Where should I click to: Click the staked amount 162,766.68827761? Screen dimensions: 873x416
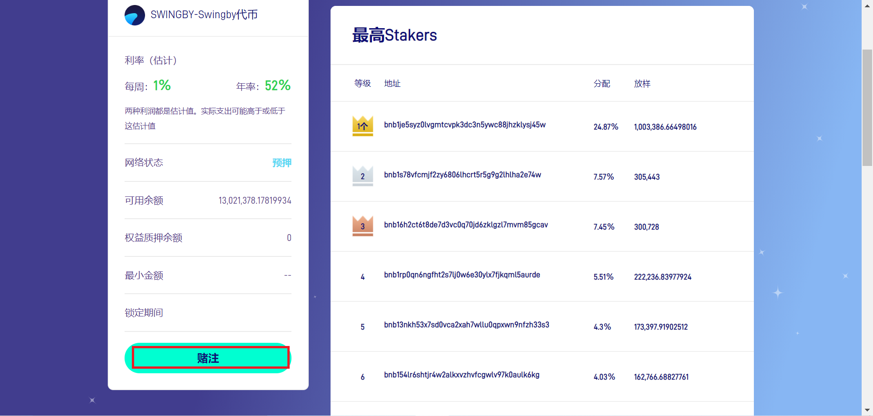click(661, 377)
